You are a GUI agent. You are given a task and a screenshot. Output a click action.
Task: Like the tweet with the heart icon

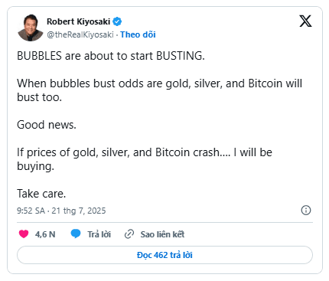[x=24, y=234]
